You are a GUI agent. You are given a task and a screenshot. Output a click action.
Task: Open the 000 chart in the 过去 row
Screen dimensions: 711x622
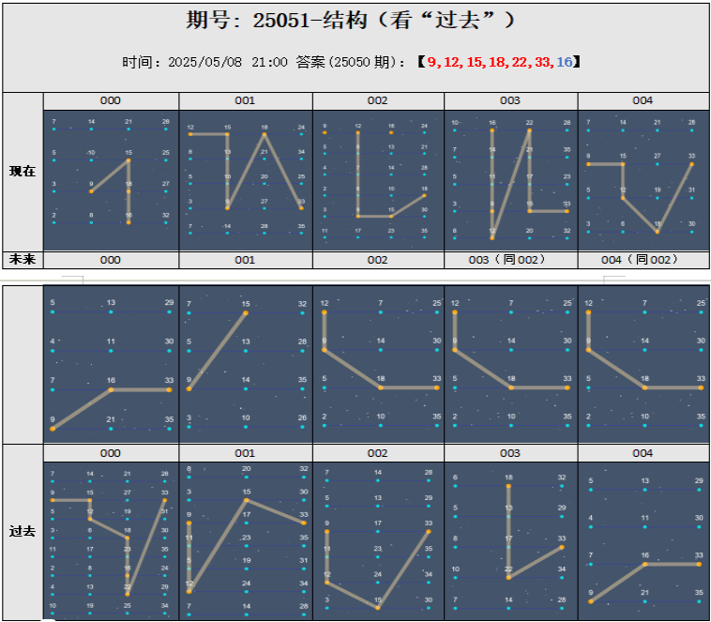coord(111,539)
